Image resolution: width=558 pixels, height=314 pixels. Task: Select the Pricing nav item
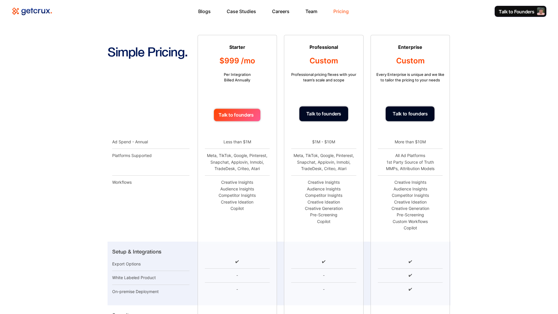click(x=341, y=12)
